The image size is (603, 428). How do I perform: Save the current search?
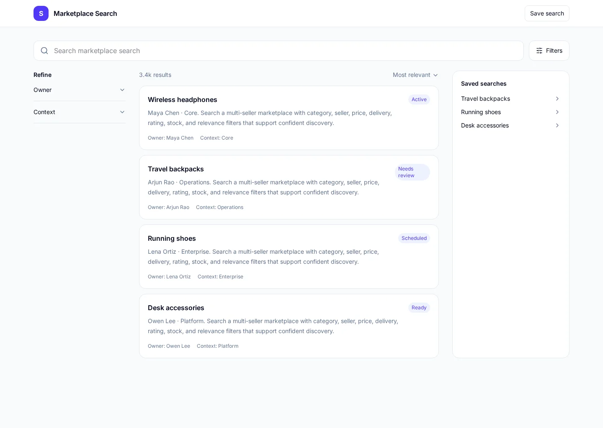tap(547, 13)
